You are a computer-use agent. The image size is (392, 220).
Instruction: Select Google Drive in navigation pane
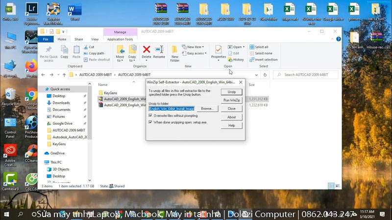pyautogui.click(x=62, y=124)
